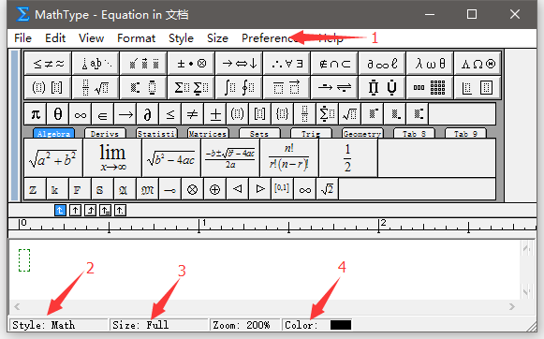
Task: Switch to the Matrices tab
Action: click(208, 134)
